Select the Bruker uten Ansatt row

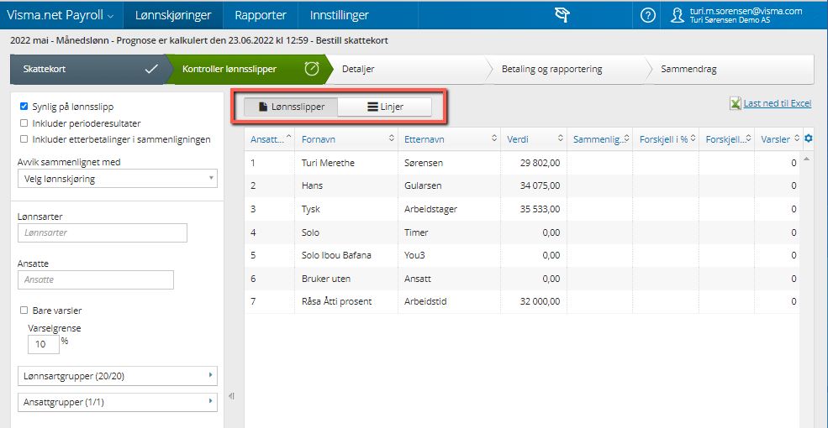click(522, 279)
